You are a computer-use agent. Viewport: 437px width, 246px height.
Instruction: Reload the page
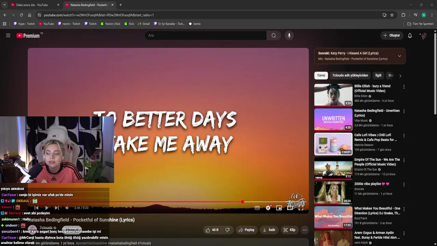21,15
